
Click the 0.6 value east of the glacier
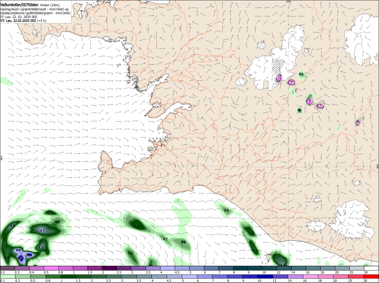(301, 74)
